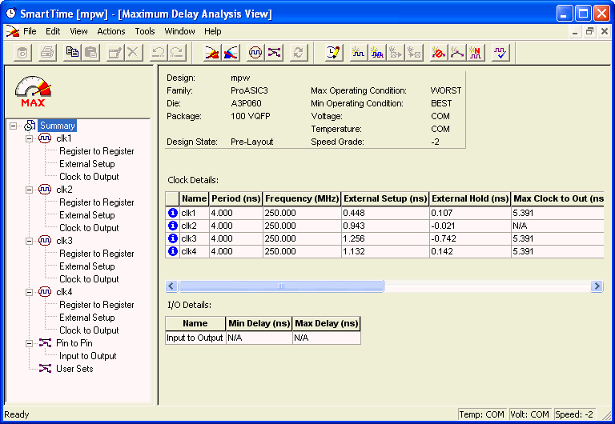
Task: Select Register to Register under clk1
Action: [x=96, y=151]
